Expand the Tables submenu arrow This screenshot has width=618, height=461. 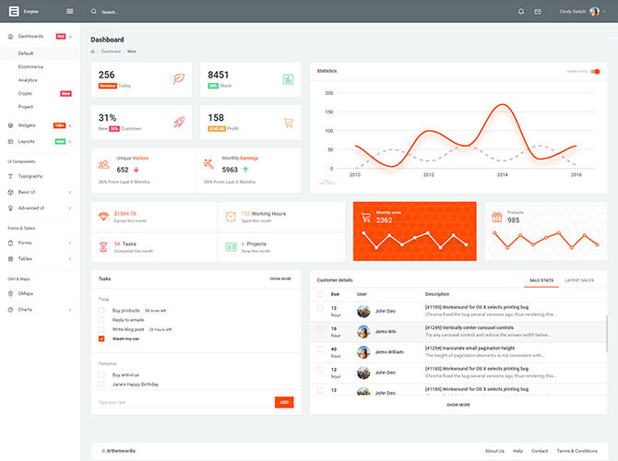pos(70,259)
